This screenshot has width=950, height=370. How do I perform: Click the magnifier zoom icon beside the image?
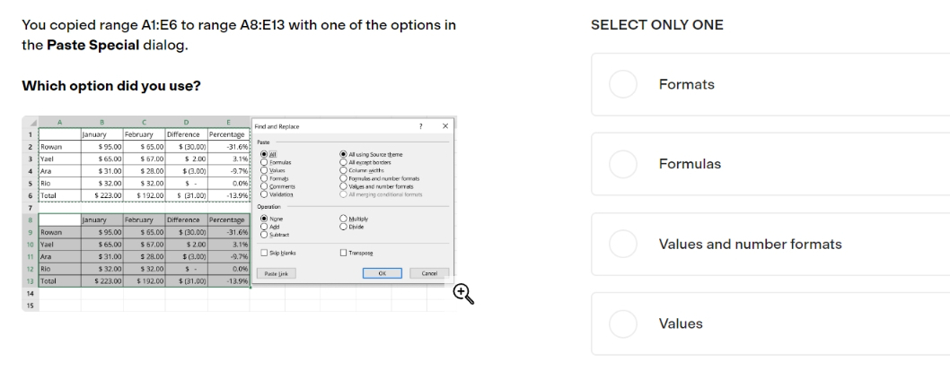(x=463, y=294)
